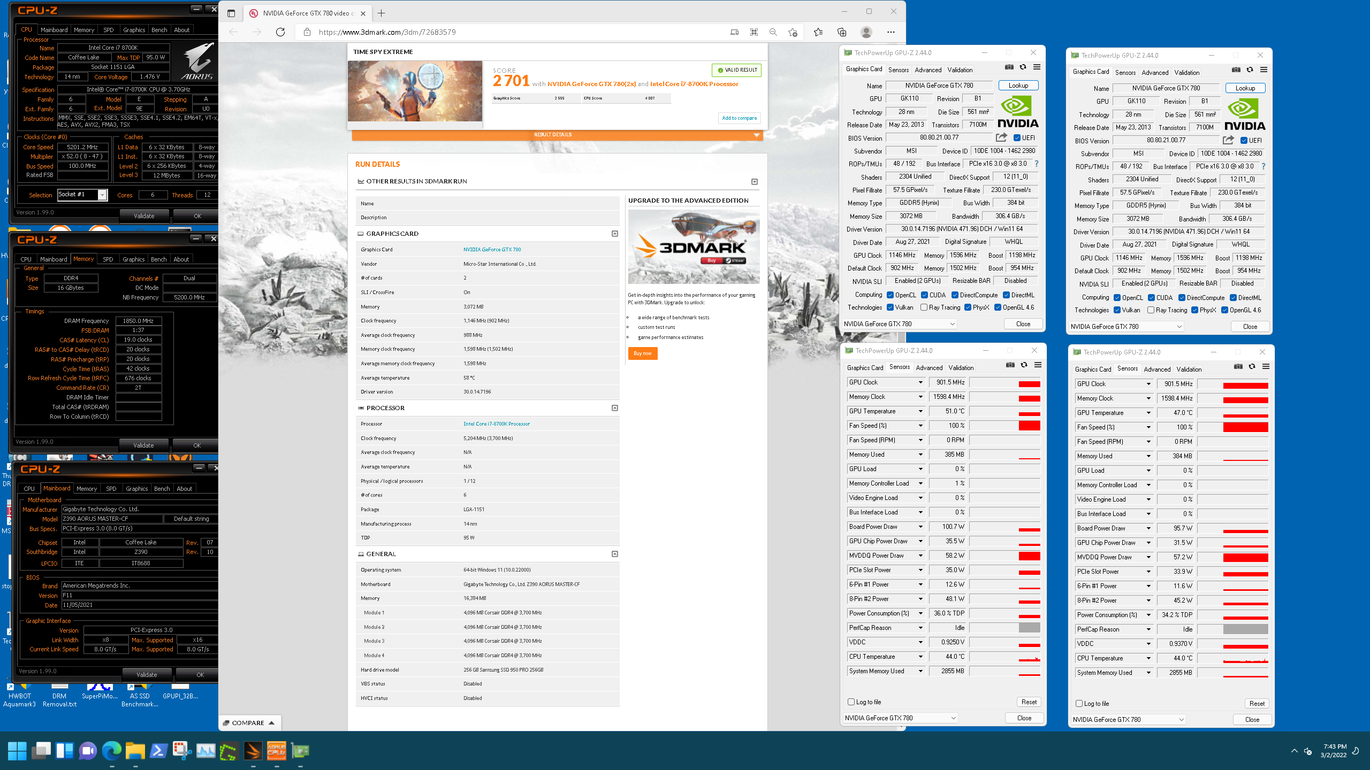Expand the RESULT DETAILS orange bar

point(557,135)
